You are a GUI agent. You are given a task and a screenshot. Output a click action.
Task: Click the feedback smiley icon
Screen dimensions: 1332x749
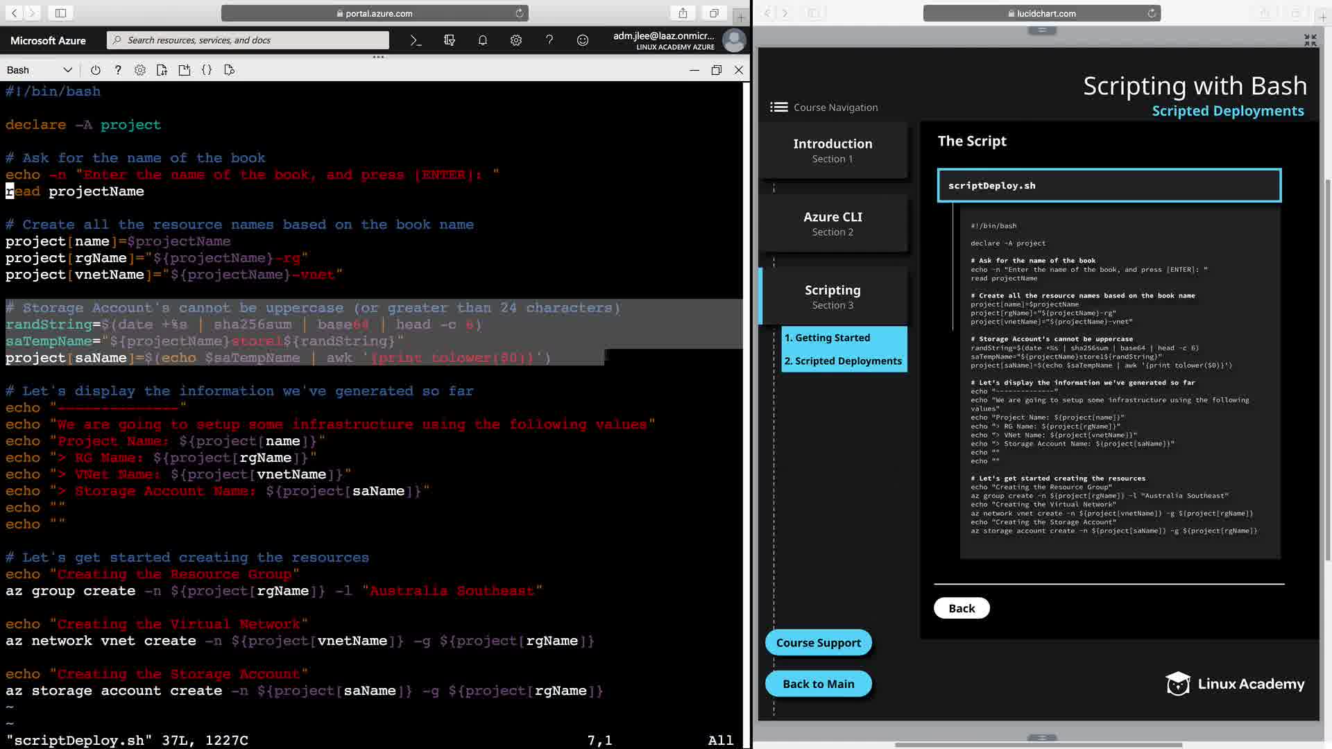583,40
